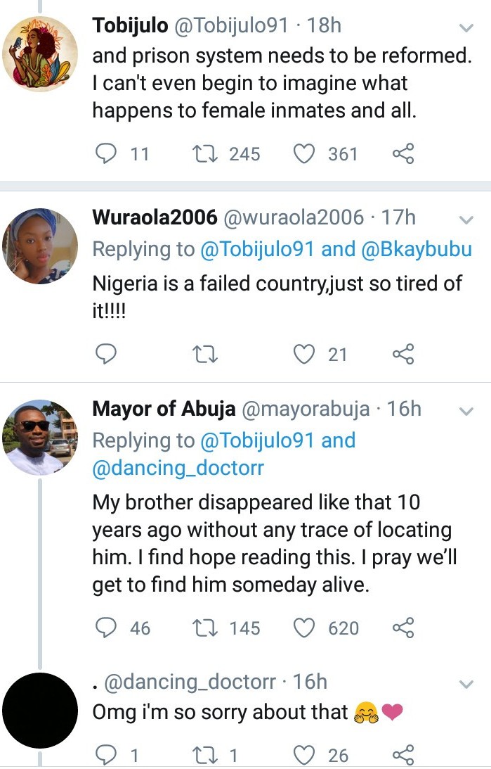Open dropdown arrow on Tobijulo's tweet

(x=466, y=28)
